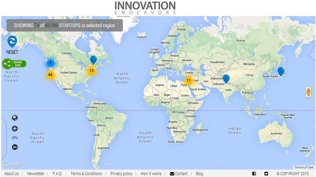Click the COPYRIGHT 2015 footer text
Screen dimensions: 316x177
(292, 174)
